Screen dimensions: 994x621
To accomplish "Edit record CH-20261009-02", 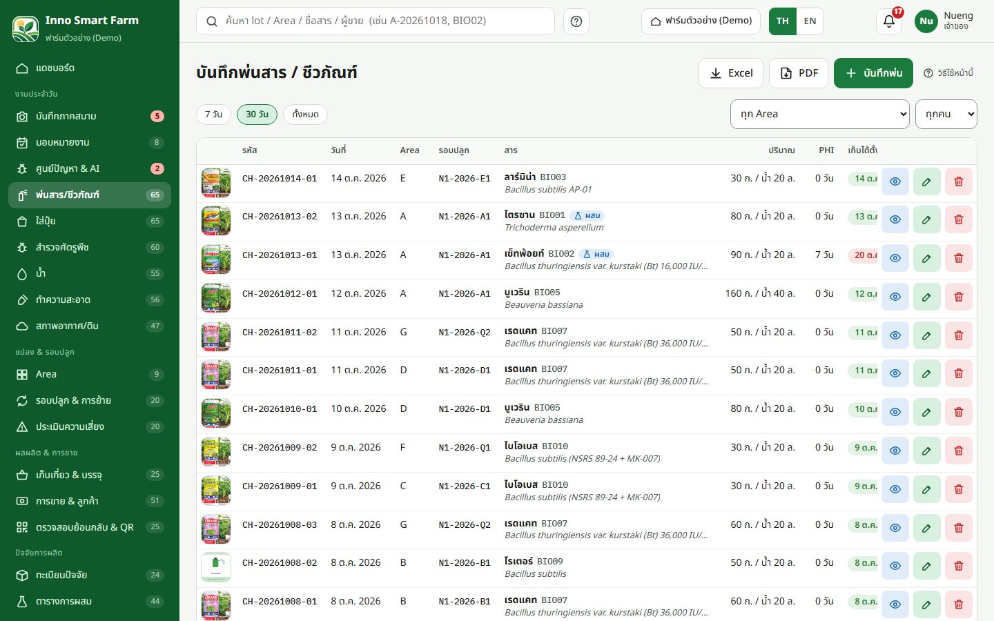I will click(x=927, y=451).
